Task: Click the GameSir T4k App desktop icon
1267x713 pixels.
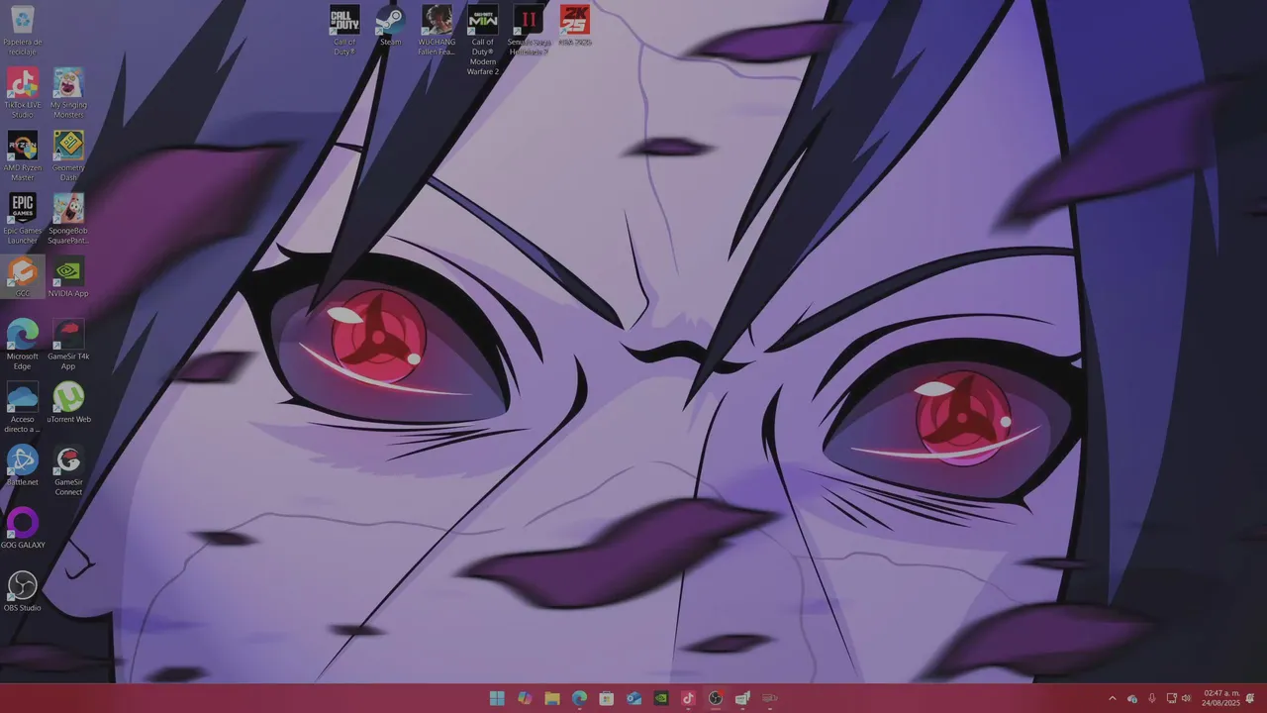Action: [68, 344]
